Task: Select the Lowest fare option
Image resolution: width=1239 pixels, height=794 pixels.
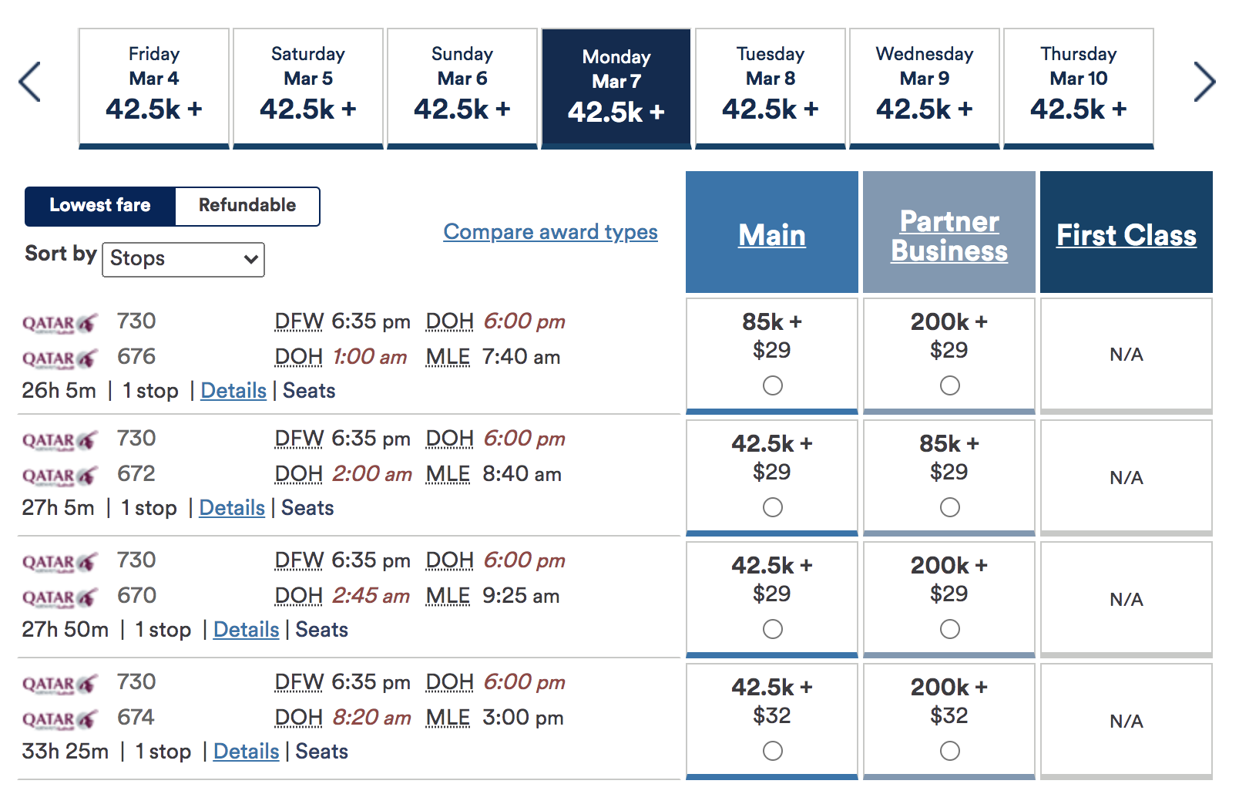Action: pos(100,206)
